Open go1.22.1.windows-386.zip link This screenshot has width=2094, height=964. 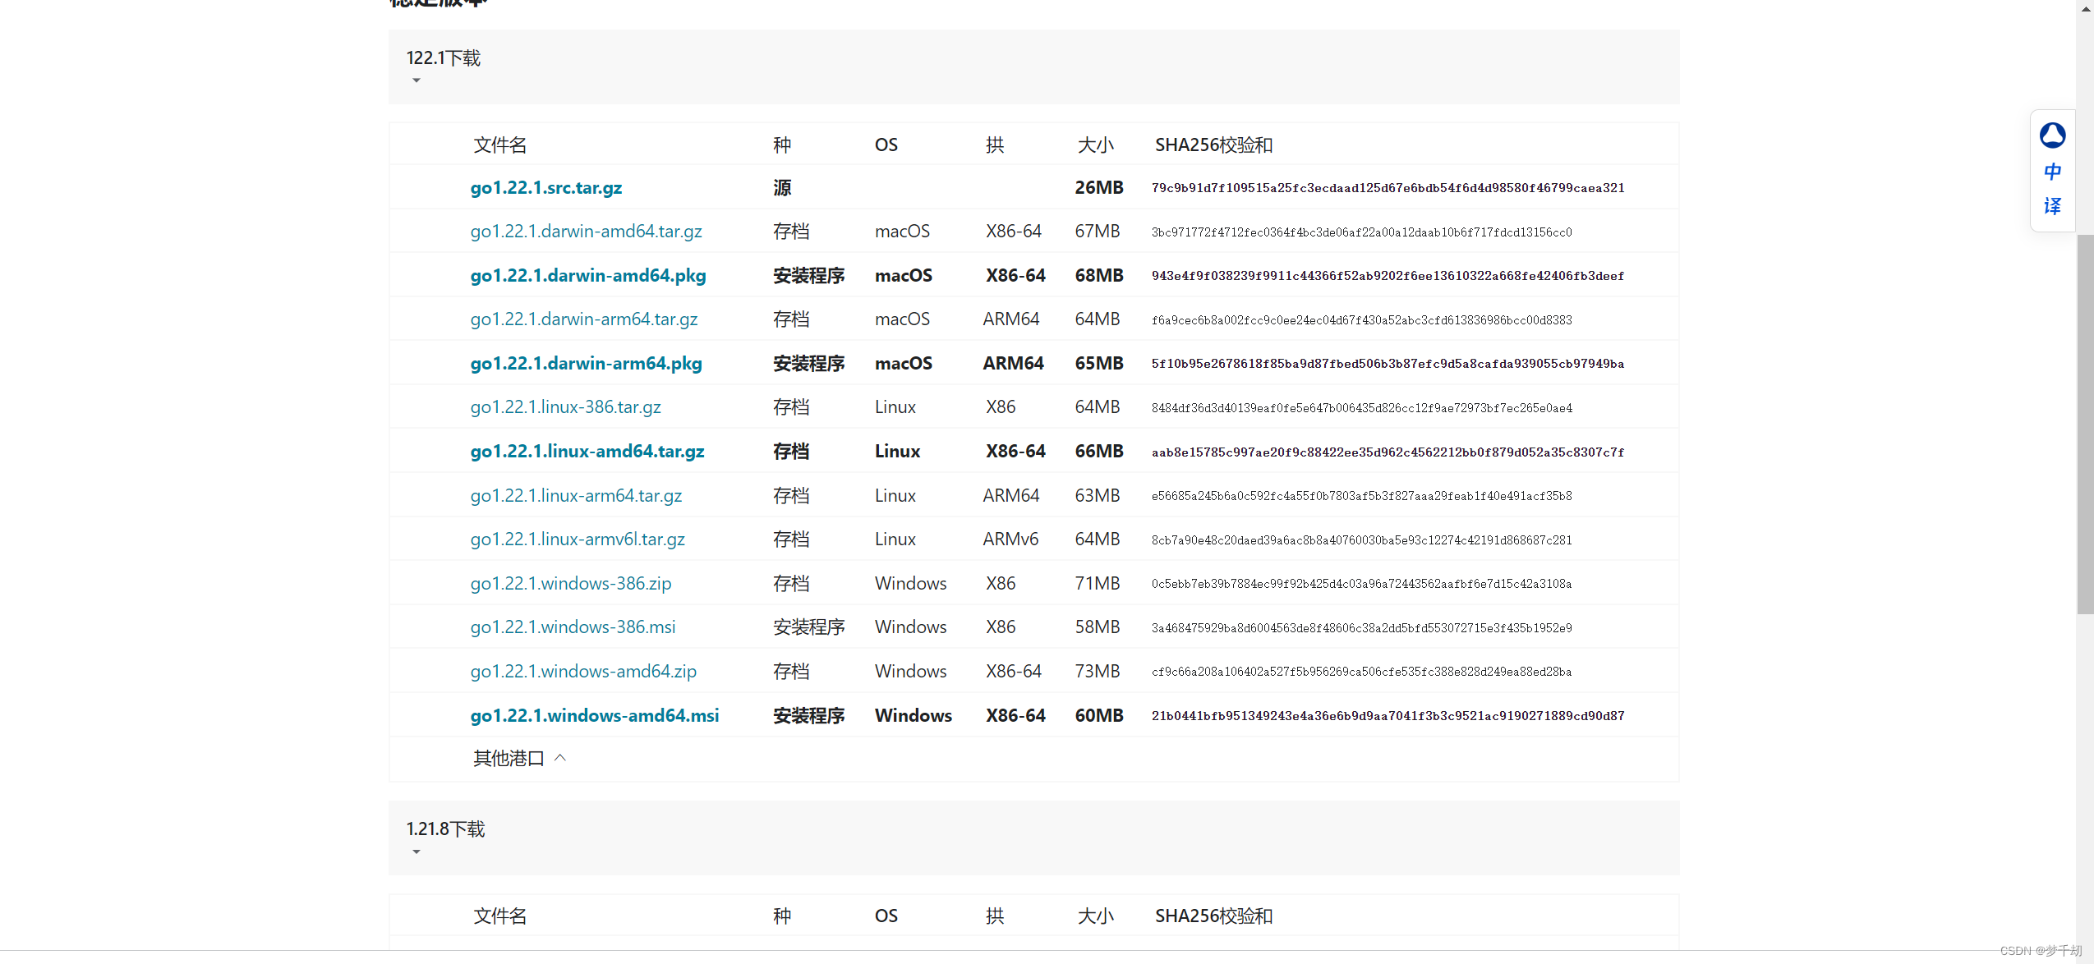570,584
